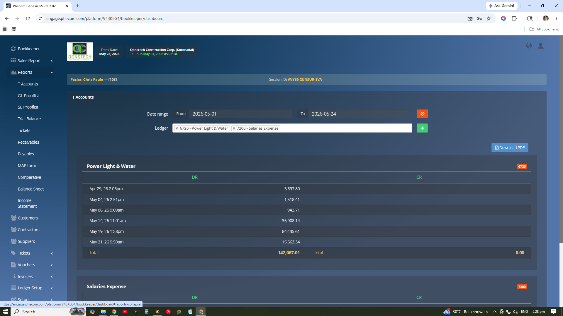Open Income Statement report

point(27,203)
